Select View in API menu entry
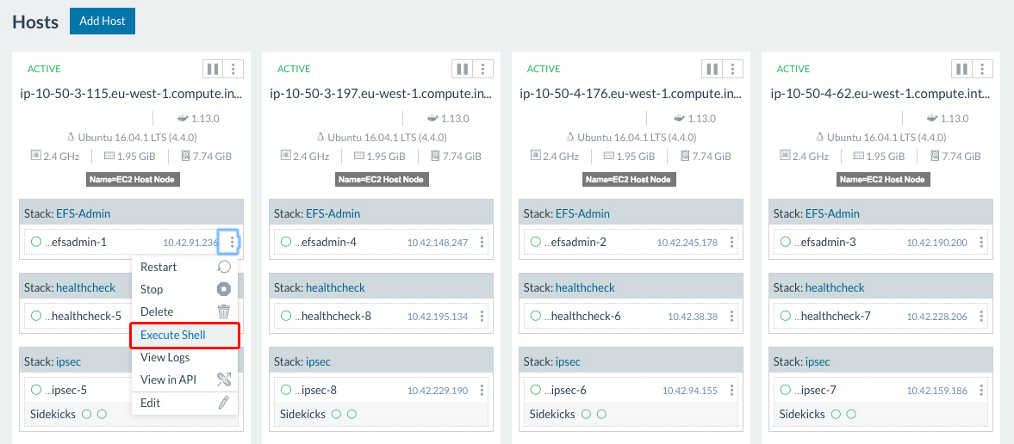 tap(169, 379)
